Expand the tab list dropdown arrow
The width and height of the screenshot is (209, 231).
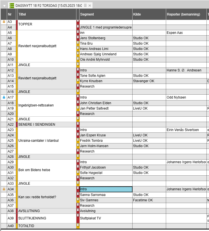tap(4, 6)
